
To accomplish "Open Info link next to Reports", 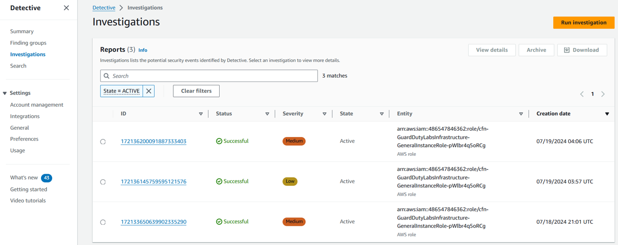I will tap(143, 50).
